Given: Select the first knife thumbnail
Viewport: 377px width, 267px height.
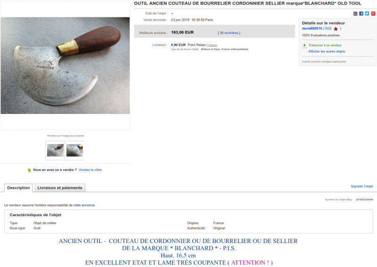Looking at the screenshot, I should click(55, 150).
